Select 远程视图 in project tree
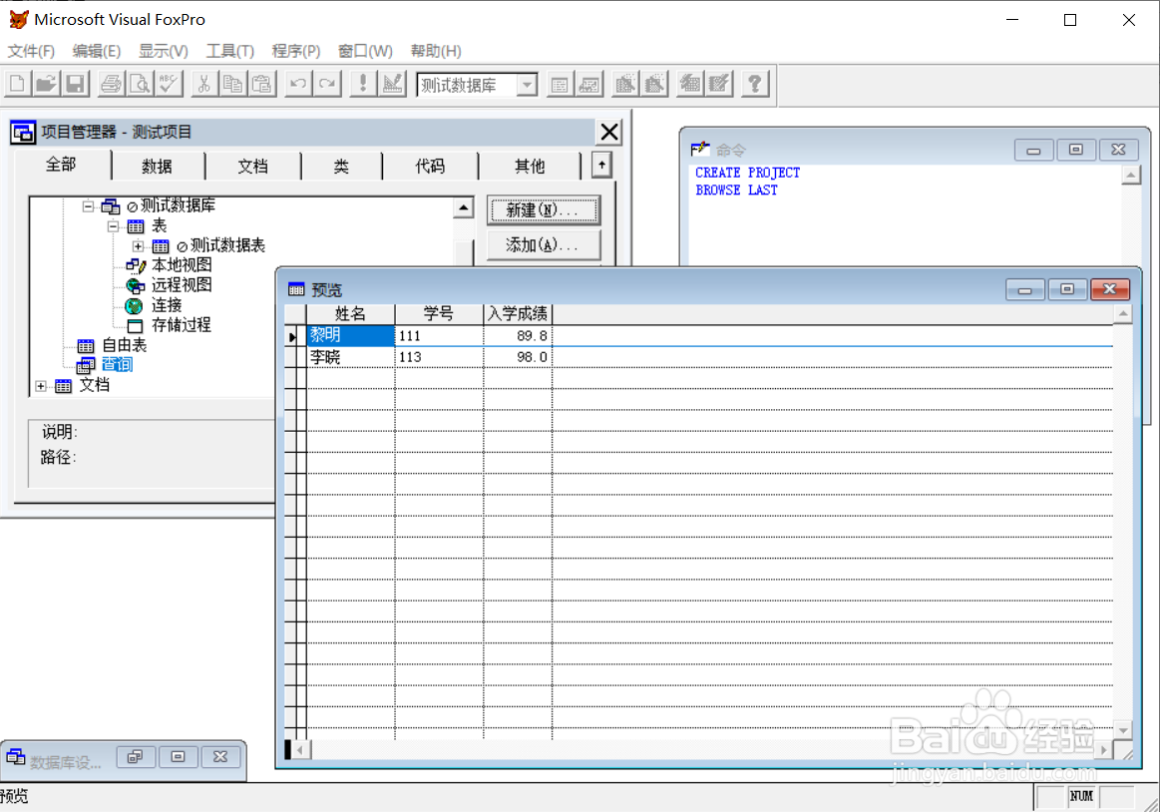This screenshot has height=812, width=1160. point(182,285)
